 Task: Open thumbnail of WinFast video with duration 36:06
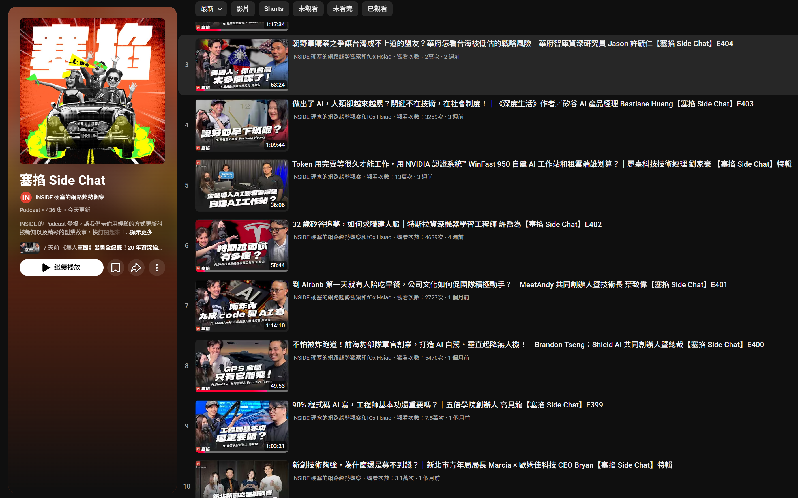[242, 185]
